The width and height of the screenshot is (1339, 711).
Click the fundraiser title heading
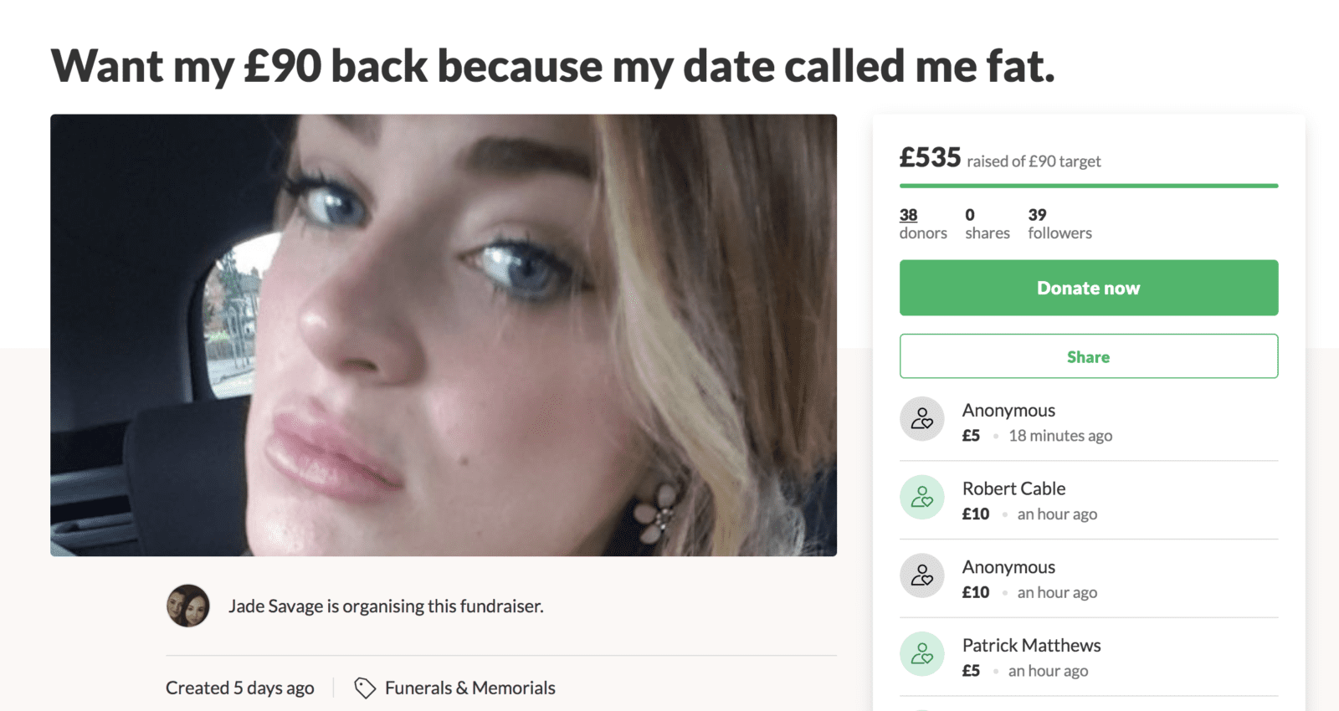point(552,66)
